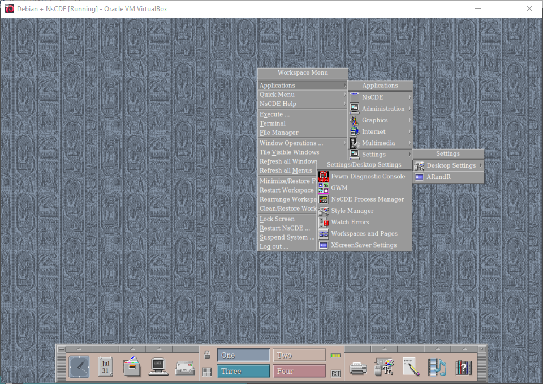This screenshot has width=543, height=384.
Task: Click the clock icon in the front panel
Action: (x=79, y=367)
